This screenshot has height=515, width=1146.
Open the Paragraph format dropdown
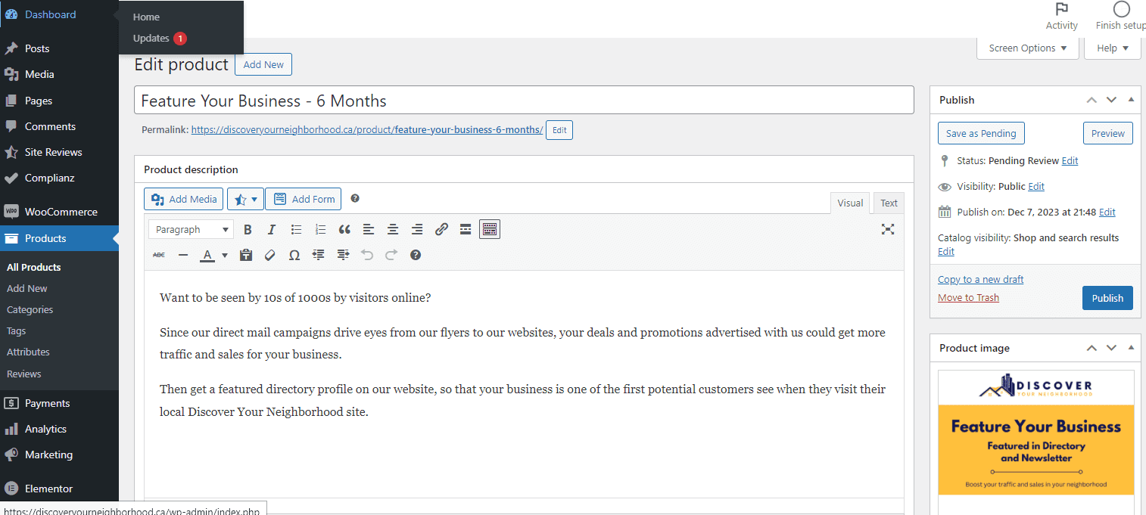click(x=191, y=229)
